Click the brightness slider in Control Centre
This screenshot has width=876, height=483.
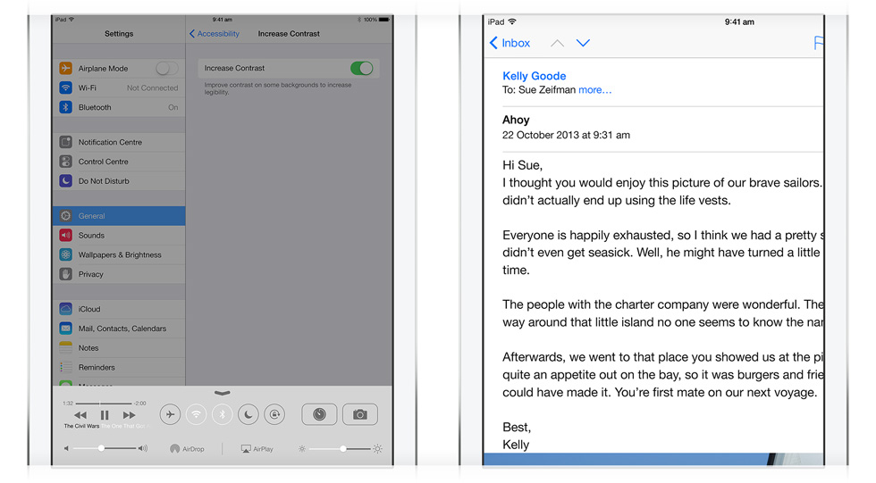tap(343, 449)
